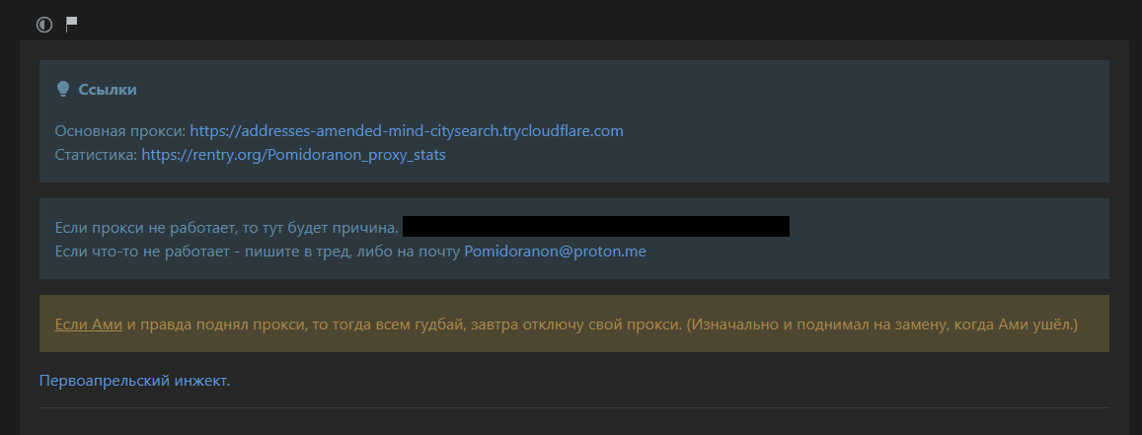Click the Статистика label
The height and width of the screenshot is (435, 1142).
(96, 155)
